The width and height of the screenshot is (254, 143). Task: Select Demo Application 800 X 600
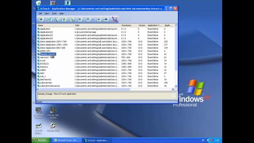coord(53,48)
